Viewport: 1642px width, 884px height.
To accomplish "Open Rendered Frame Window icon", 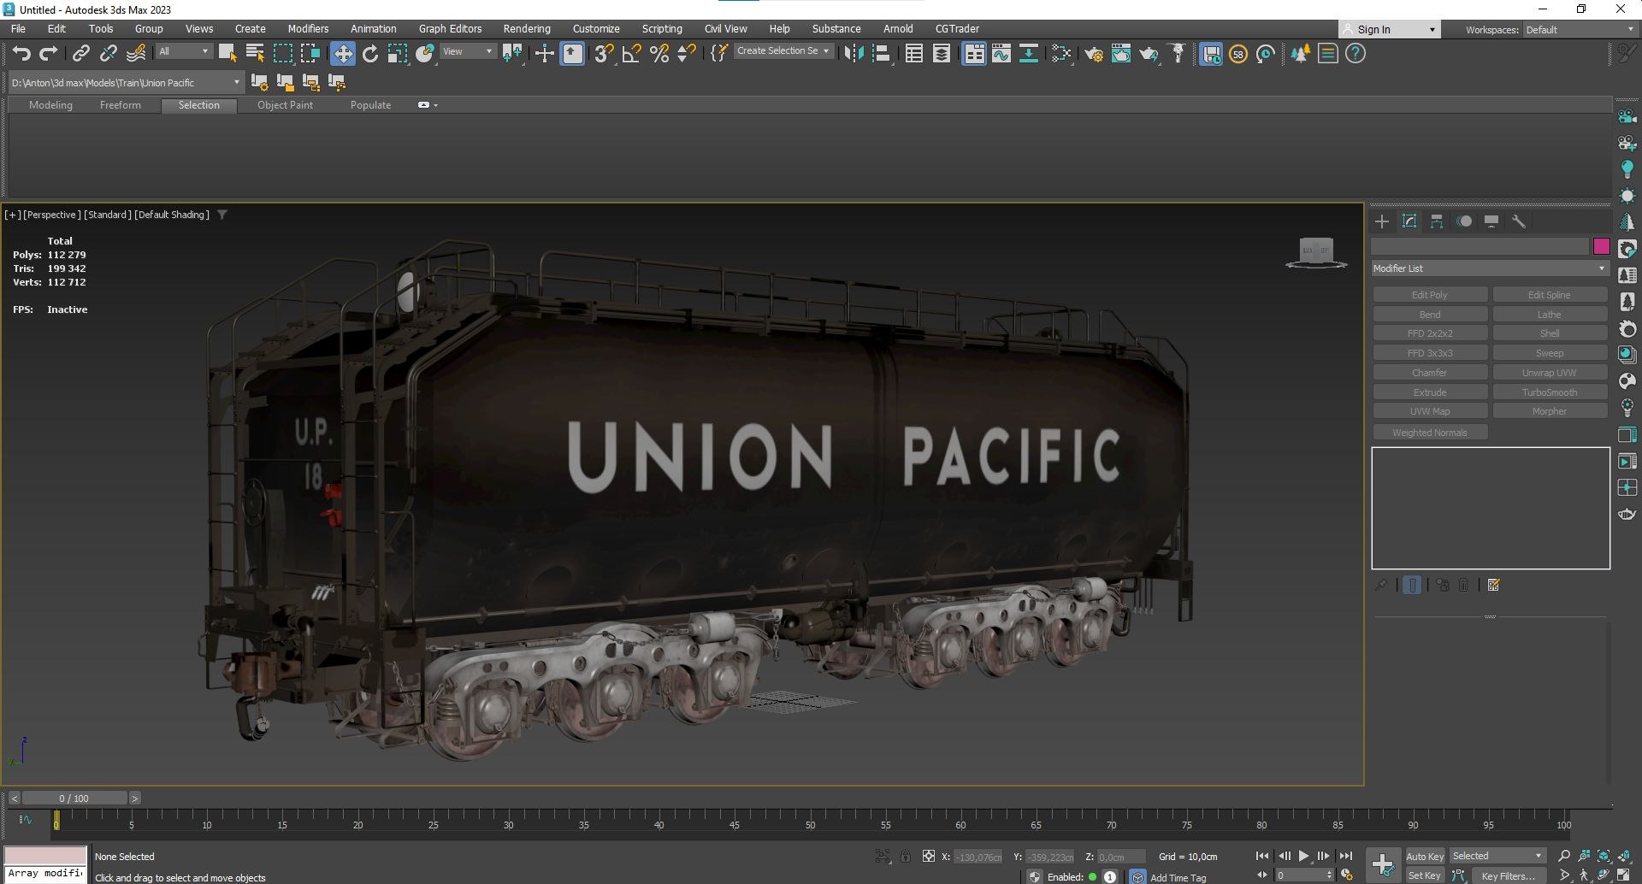I will pos(1121,54).
